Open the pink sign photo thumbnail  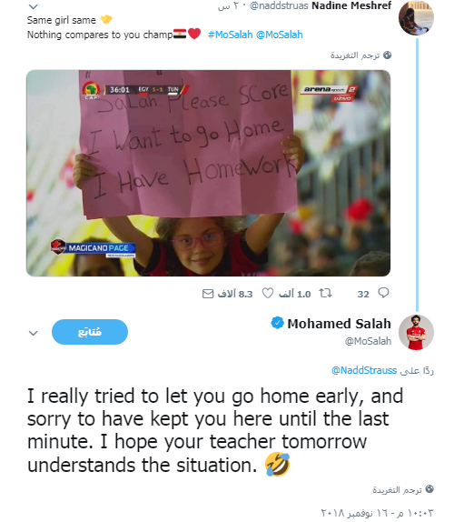click(209, 173)
